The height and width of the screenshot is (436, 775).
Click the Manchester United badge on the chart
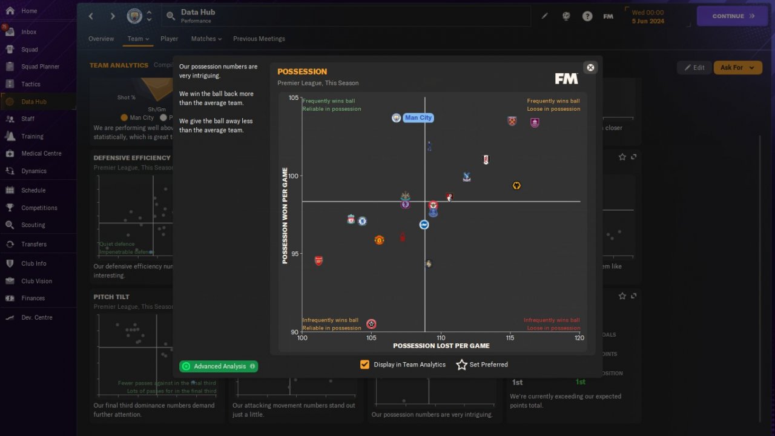coord(379,240)
